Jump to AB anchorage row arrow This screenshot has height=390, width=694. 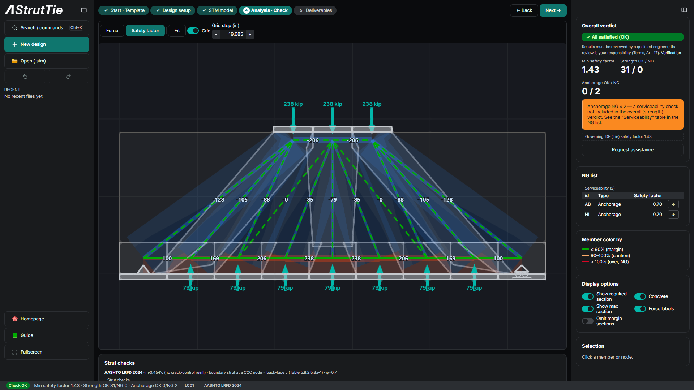(x=673, y=204)
